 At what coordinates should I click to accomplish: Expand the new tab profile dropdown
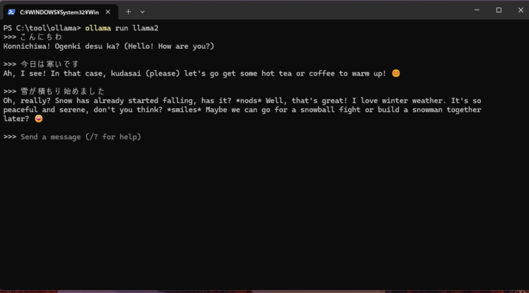[143, 11]
